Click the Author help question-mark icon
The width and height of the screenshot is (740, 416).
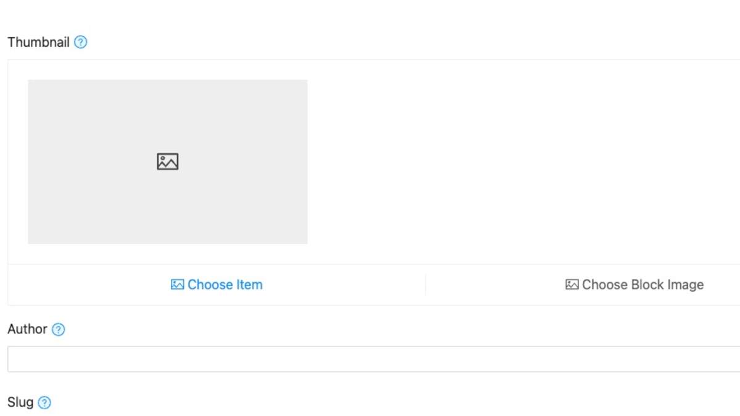59,330
